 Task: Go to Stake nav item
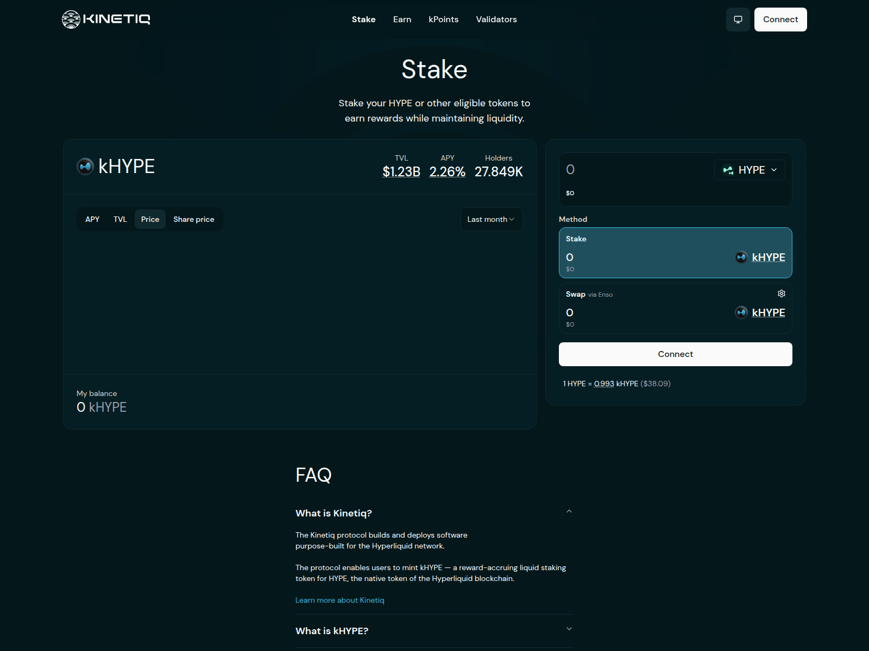363,20
